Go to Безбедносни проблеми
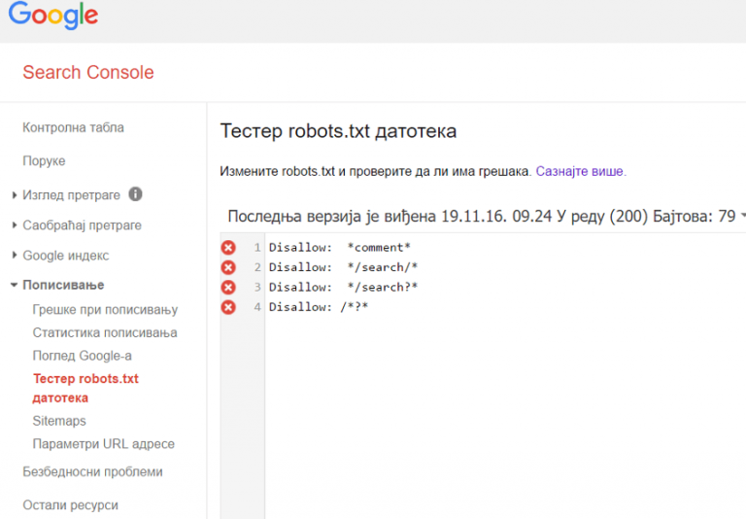Viewport: 746px width, 519px height. [x=93, y=471]
